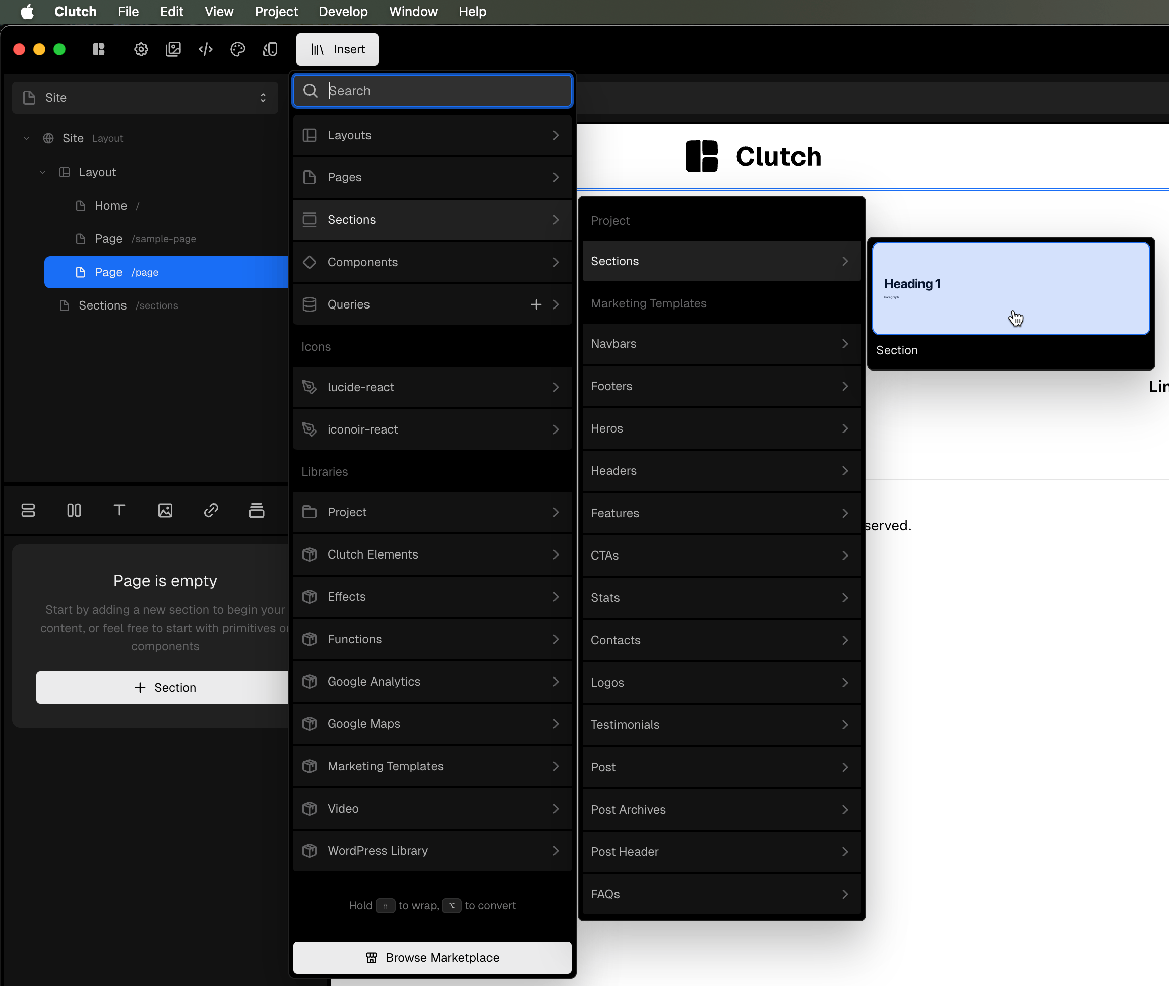Select the image tool icon
Screen dimensions: 1169x986
[x=165, y=510]
